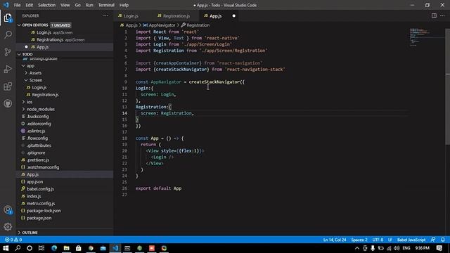
Task: Open the Help menu
Action: pos(124,5)
